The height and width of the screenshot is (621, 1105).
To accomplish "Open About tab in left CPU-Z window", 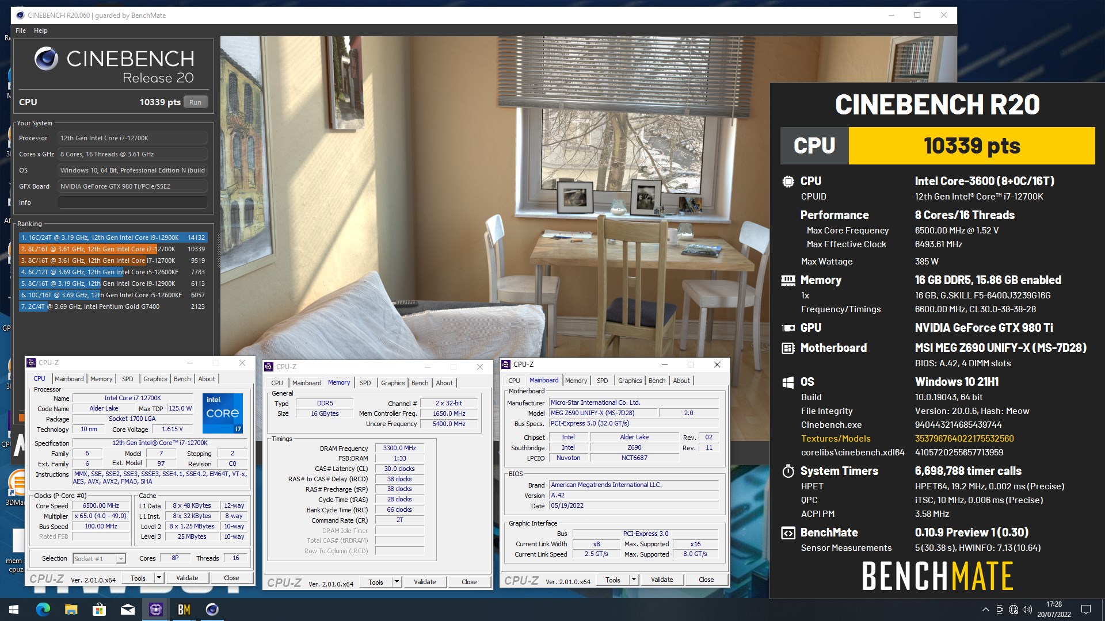I will 207,379.
